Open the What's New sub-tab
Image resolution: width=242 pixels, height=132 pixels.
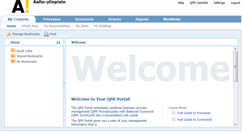click(30, 26)
